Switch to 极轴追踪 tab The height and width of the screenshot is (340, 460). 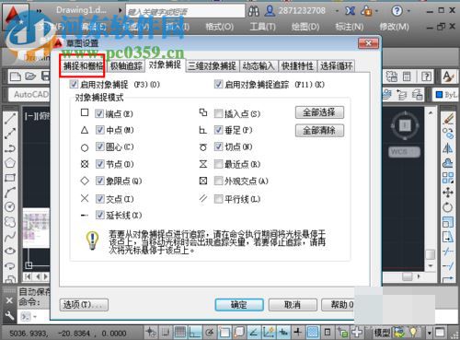tap(126, 65)
